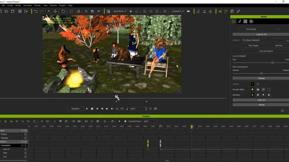
Task: Click the timeline Current Frame field
Action: point(150,121)
